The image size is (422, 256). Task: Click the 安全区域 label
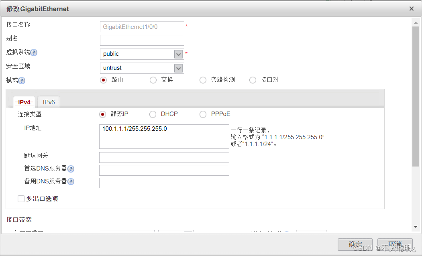coord(18,66)
